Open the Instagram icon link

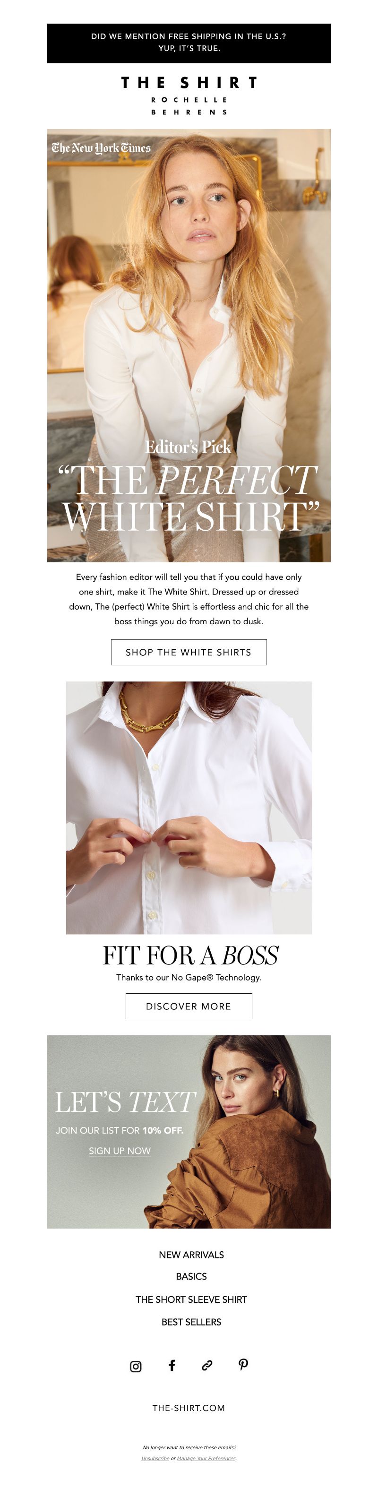click(x=136, y=1366)
